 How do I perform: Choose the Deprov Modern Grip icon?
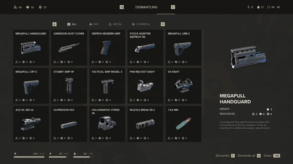106,48
